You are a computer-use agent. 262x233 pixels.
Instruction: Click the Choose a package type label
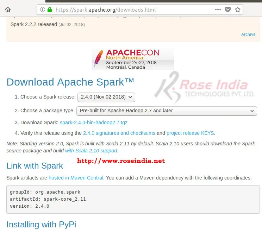point(48,111)
